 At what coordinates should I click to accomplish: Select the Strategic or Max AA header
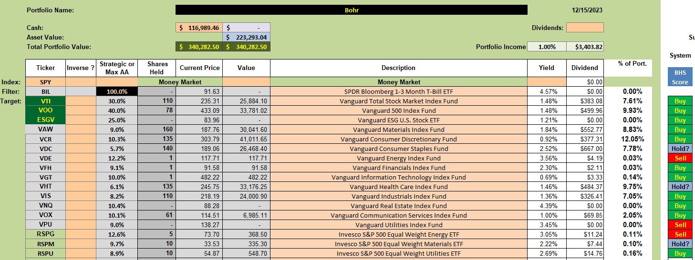(117, 68)
